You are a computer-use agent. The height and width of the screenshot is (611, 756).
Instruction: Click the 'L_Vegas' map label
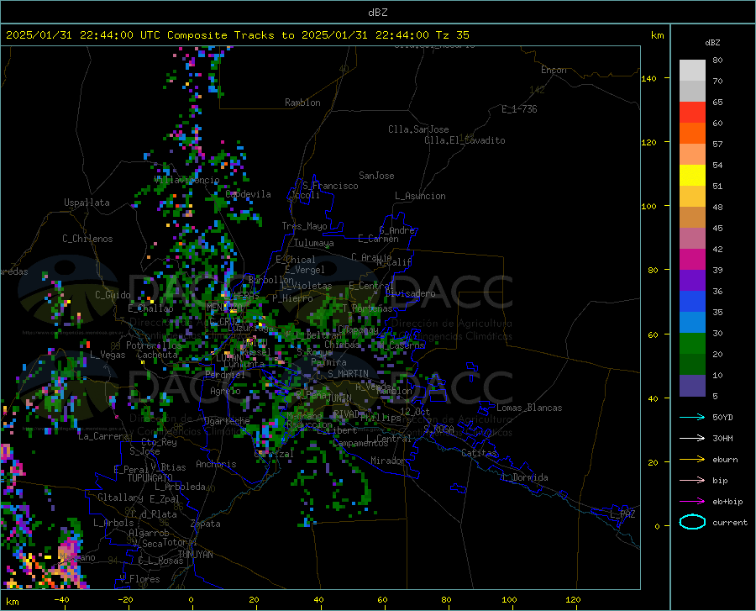(108, 355)
